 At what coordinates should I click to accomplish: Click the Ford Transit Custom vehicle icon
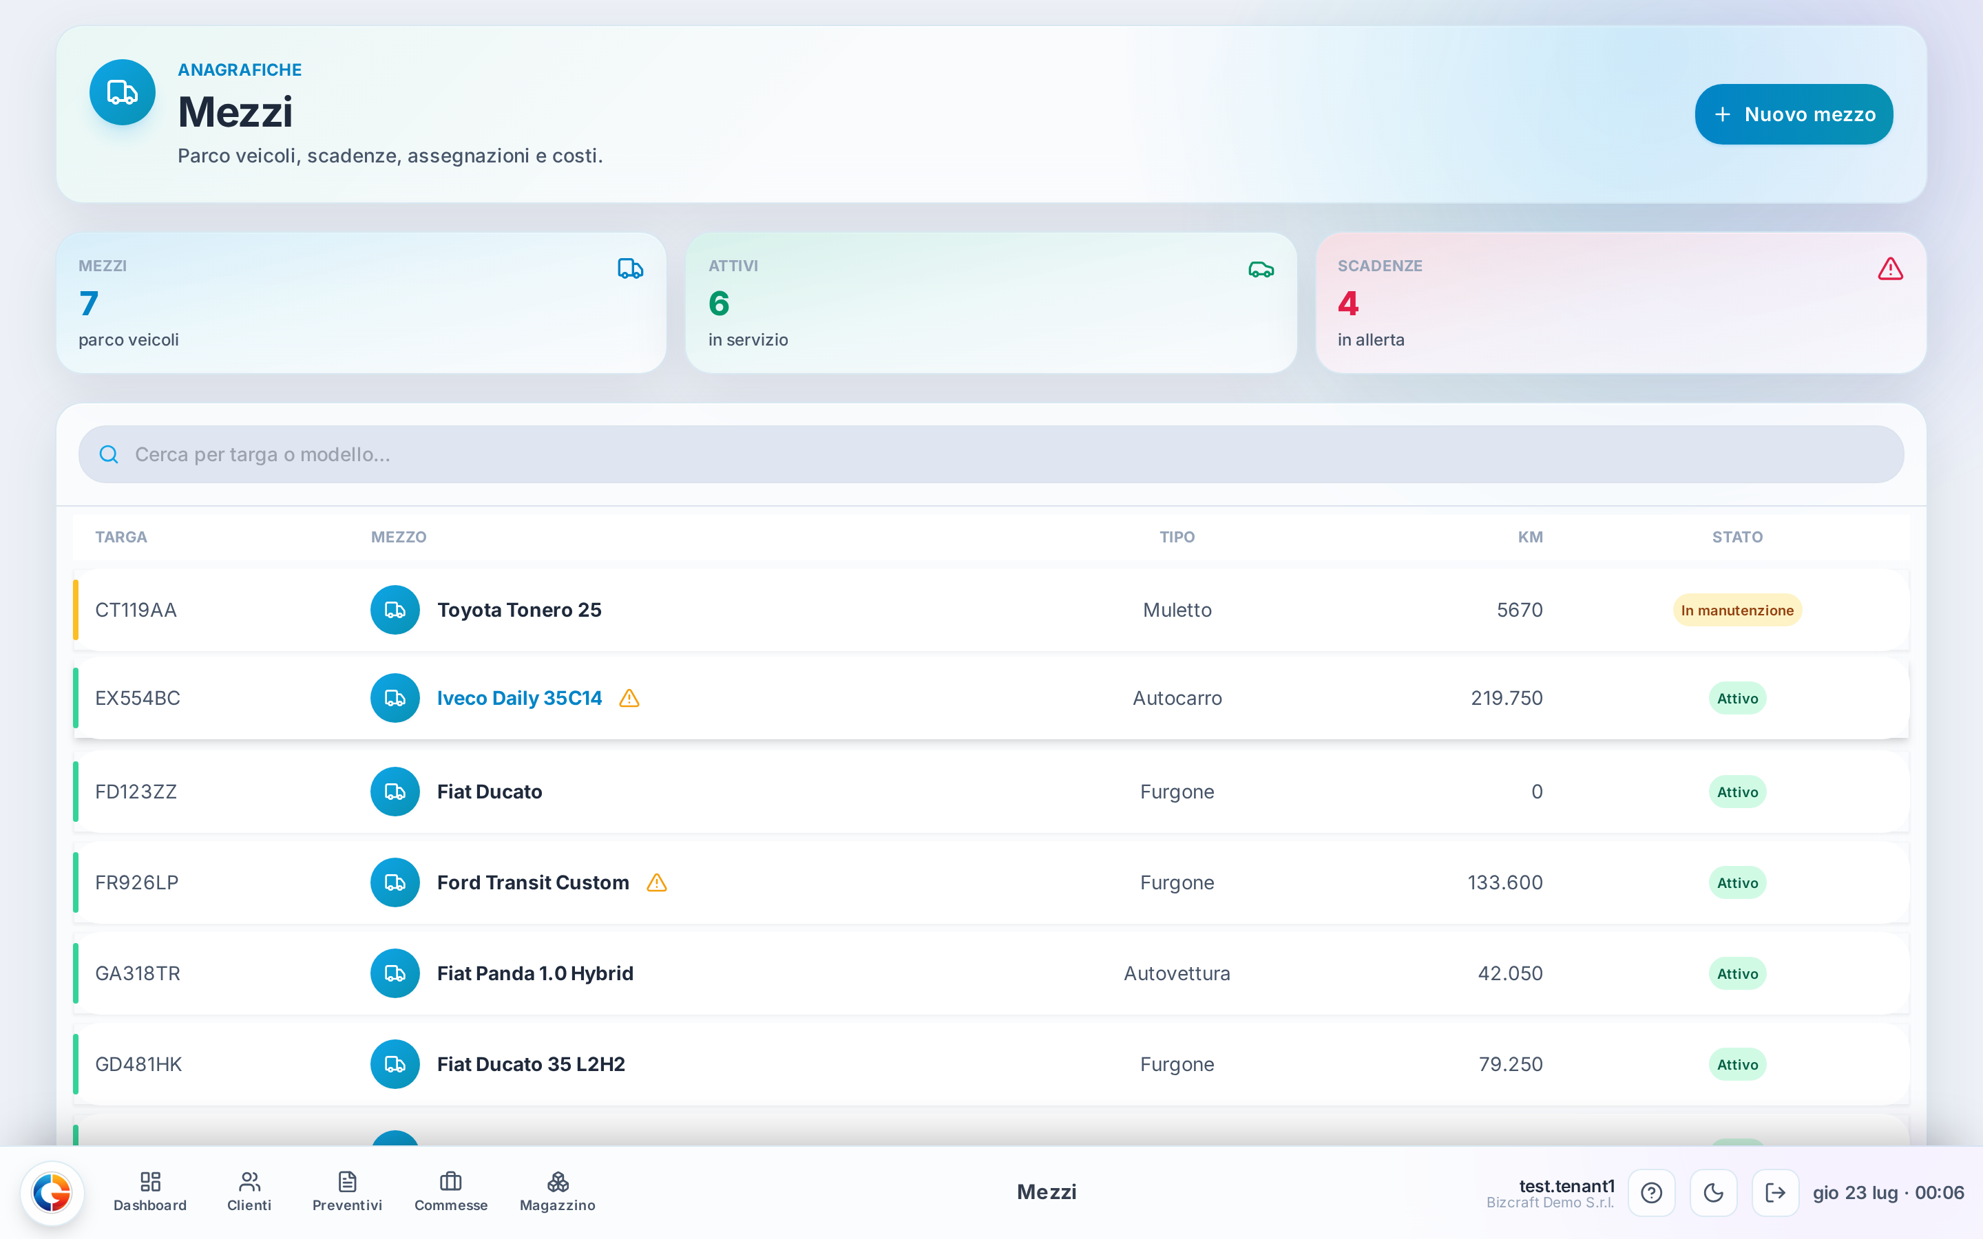tap(395, 882)
